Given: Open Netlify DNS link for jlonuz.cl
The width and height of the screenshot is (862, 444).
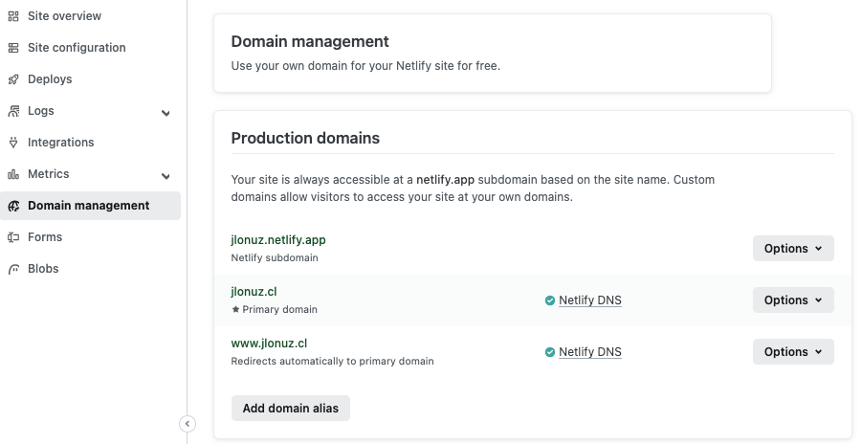Looking at the screenshot, I should (x=589, y=300).
